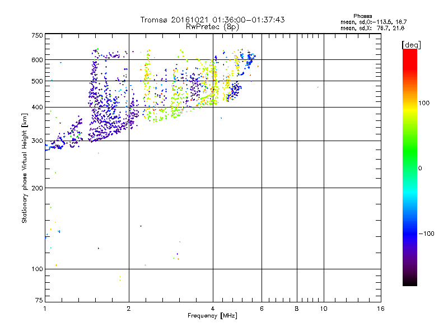Click the colorbar tick label "100"

424,103
